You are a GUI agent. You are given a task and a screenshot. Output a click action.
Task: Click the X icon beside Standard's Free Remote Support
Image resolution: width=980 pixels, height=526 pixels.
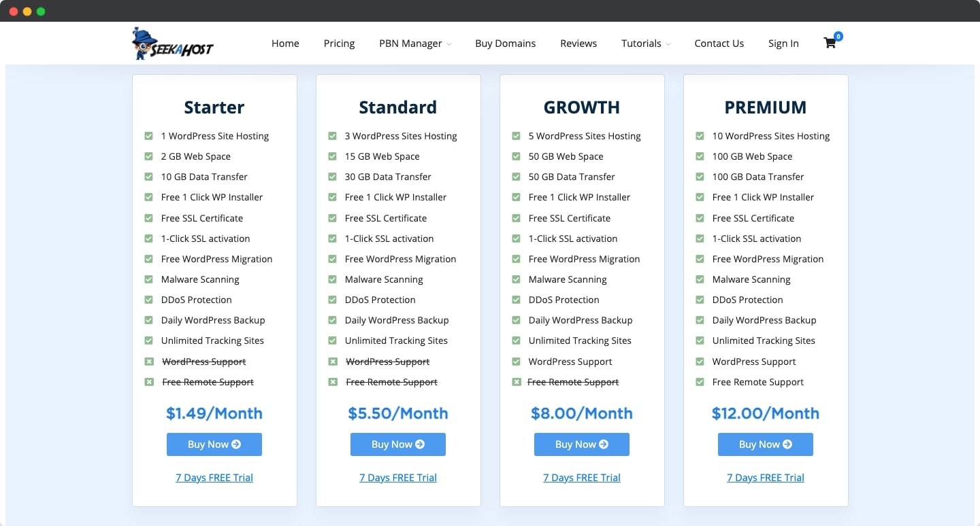tap(332, 382)
